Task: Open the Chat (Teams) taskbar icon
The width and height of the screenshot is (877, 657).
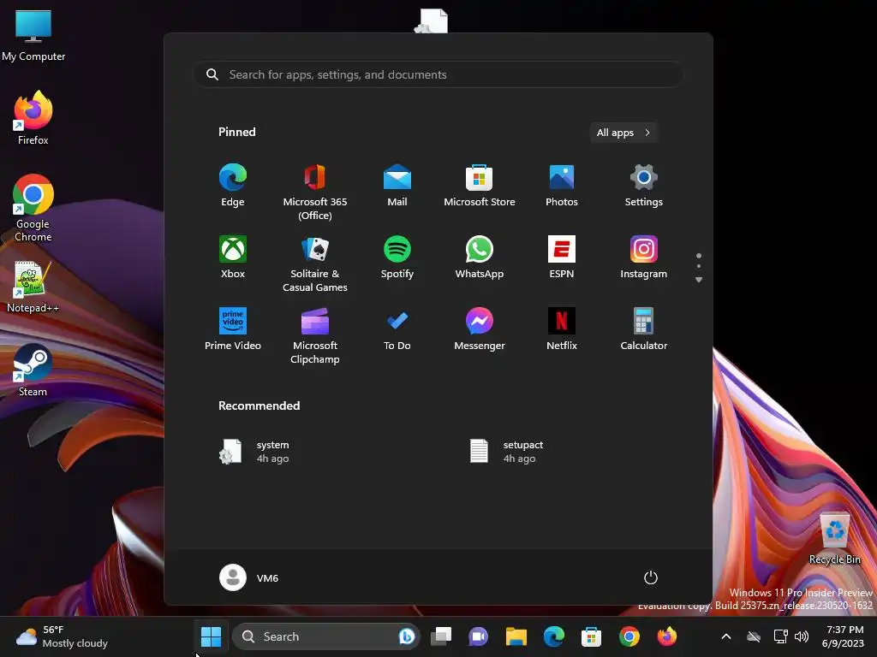Action: 478,636
